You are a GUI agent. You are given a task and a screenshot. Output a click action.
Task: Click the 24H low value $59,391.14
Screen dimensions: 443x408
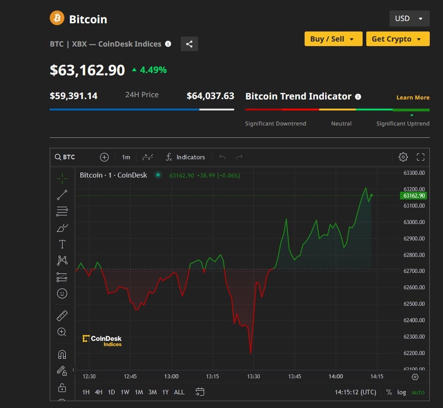click(74, 96)
